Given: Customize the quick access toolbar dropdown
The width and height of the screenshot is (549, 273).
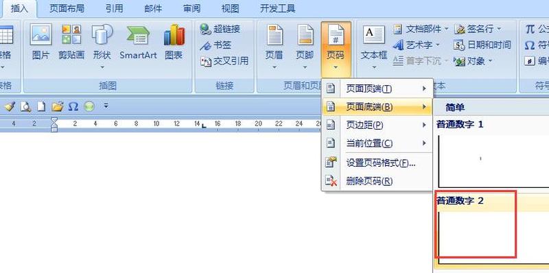Looking at the screenshot, I should click(106, 106).
